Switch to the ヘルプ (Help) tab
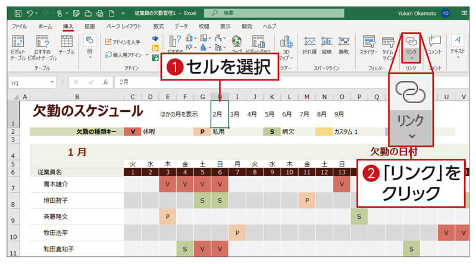 (270, 26)
